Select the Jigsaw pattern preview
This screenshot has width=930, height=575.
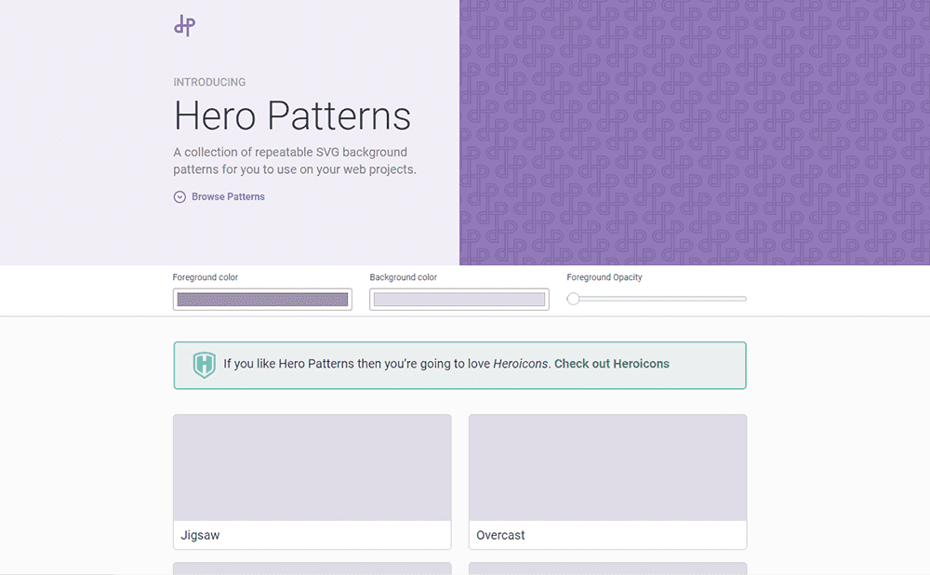tap(312, 467)
